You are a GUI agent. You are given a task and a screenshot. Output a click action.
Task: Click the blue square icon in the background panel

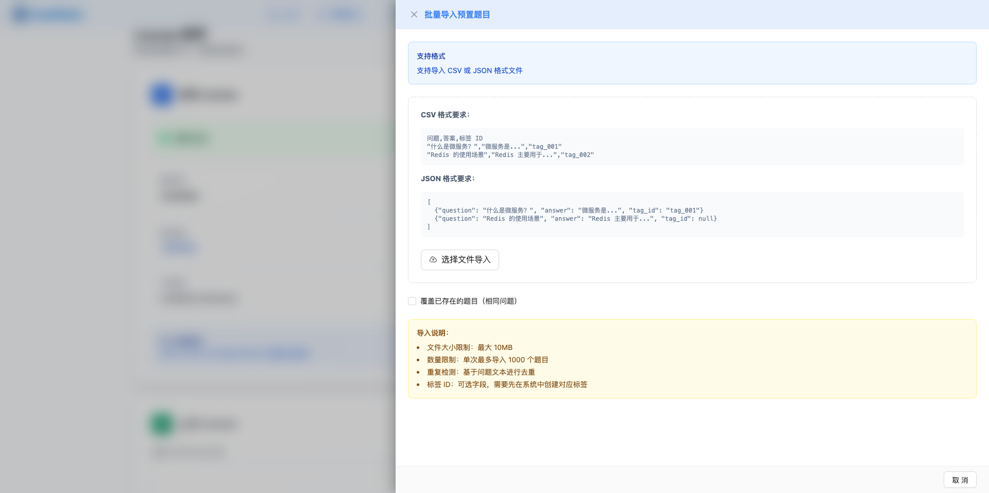(161, 95)
